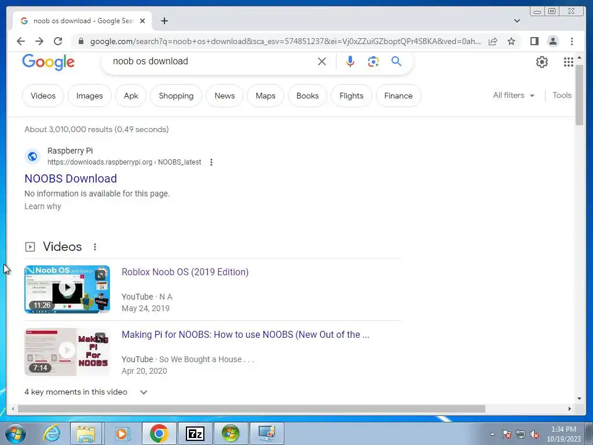The width and height of the screenshot is (593, 445).
Task: Go to Google homepage via logo
Action: (x=49, y=61)
